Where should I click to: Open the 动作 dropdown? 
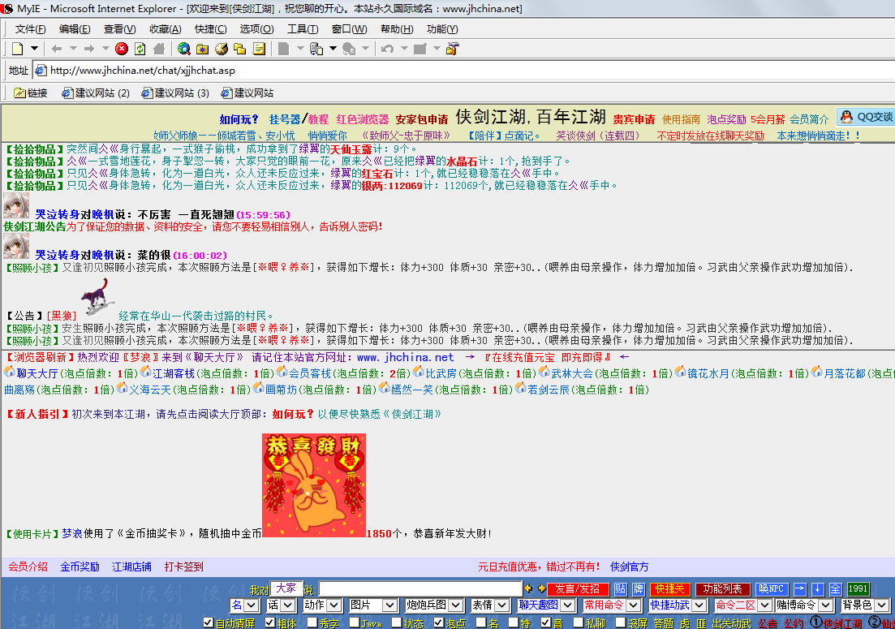[x=322, y=605]
